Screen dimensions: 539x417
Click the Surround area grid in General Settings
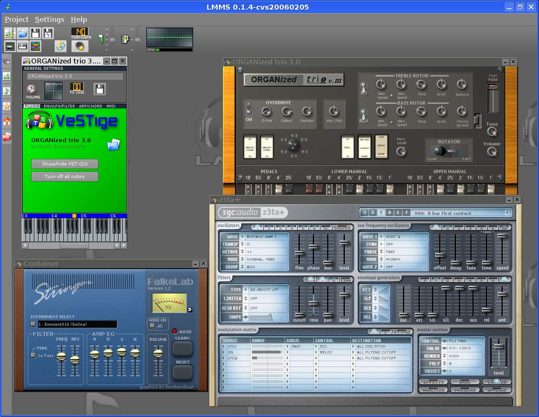click(53, 91)
